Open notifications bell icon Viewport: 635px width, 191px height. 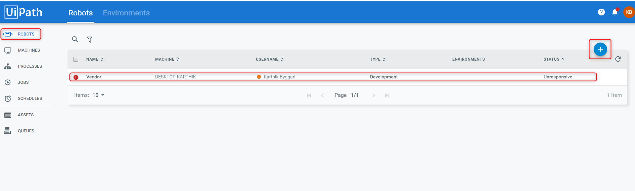pyautogui.click(x=615, y=12)
